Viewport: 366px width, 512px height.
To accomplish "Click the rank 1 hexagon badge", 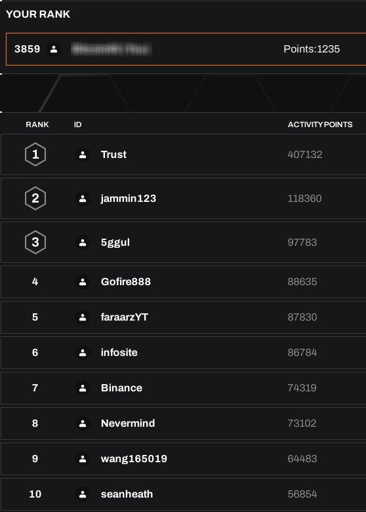I will (35, 155).
